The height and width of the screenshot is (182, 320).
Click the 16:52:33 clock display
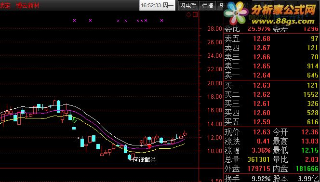coord(151,5)
